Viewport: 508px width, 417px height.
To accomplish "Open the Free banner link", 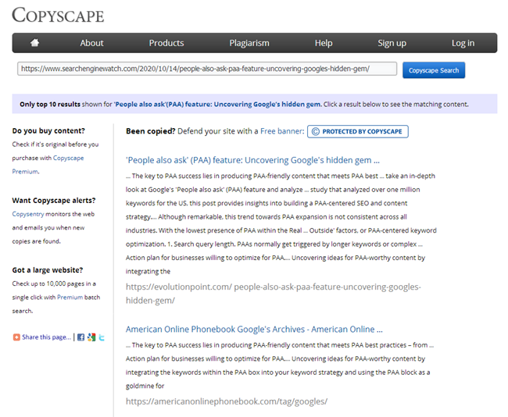I will point(282,131).
